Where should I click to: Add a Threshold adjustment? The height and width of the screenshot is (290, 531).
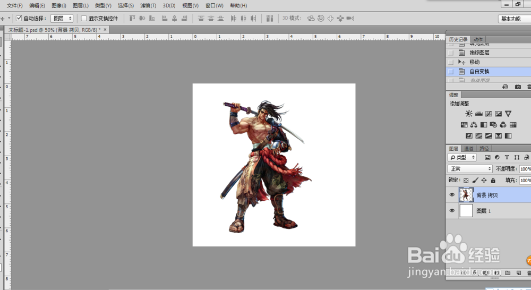pos(489,136)
